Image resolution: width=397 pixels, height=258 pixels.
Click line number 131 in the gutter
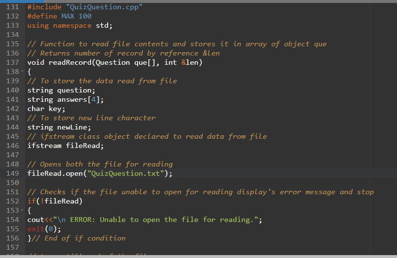pos(13,7)
